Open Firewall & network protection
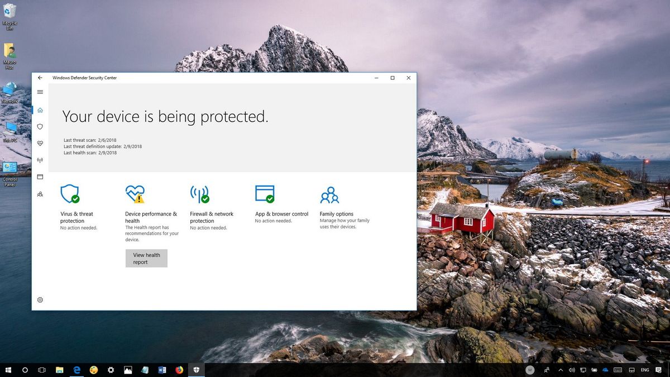The image size is (670, 377). click(x=200, y=194)
